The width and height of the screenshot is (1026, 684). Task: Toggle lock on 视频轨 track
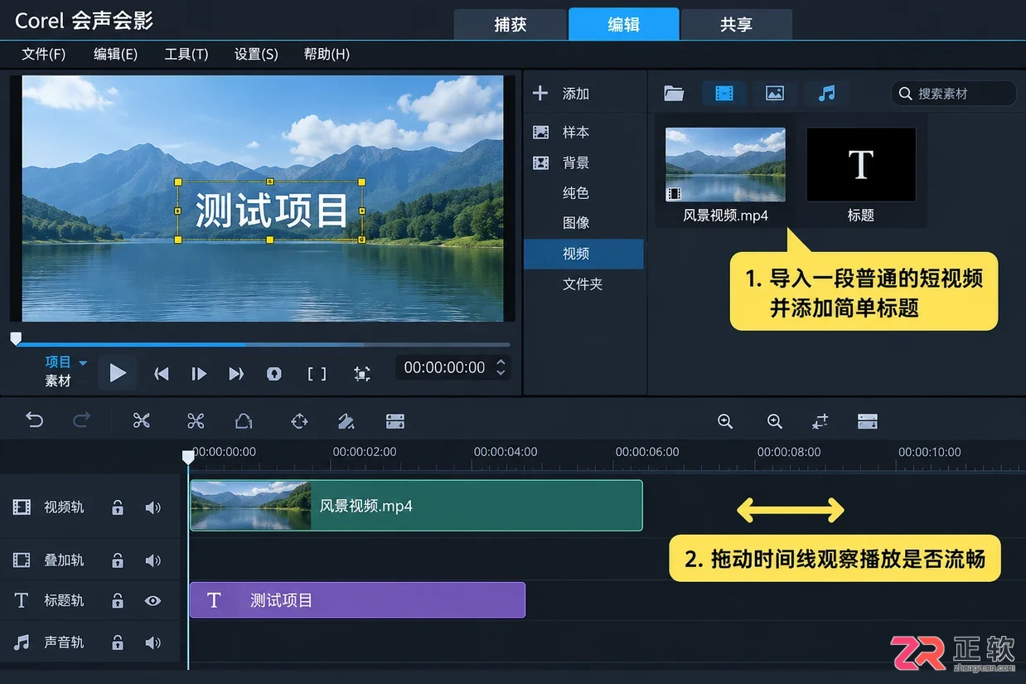(x=118, y=507)
